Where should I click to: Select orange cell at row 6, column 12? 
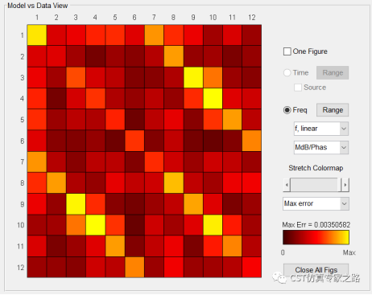[x=252, y=141]
